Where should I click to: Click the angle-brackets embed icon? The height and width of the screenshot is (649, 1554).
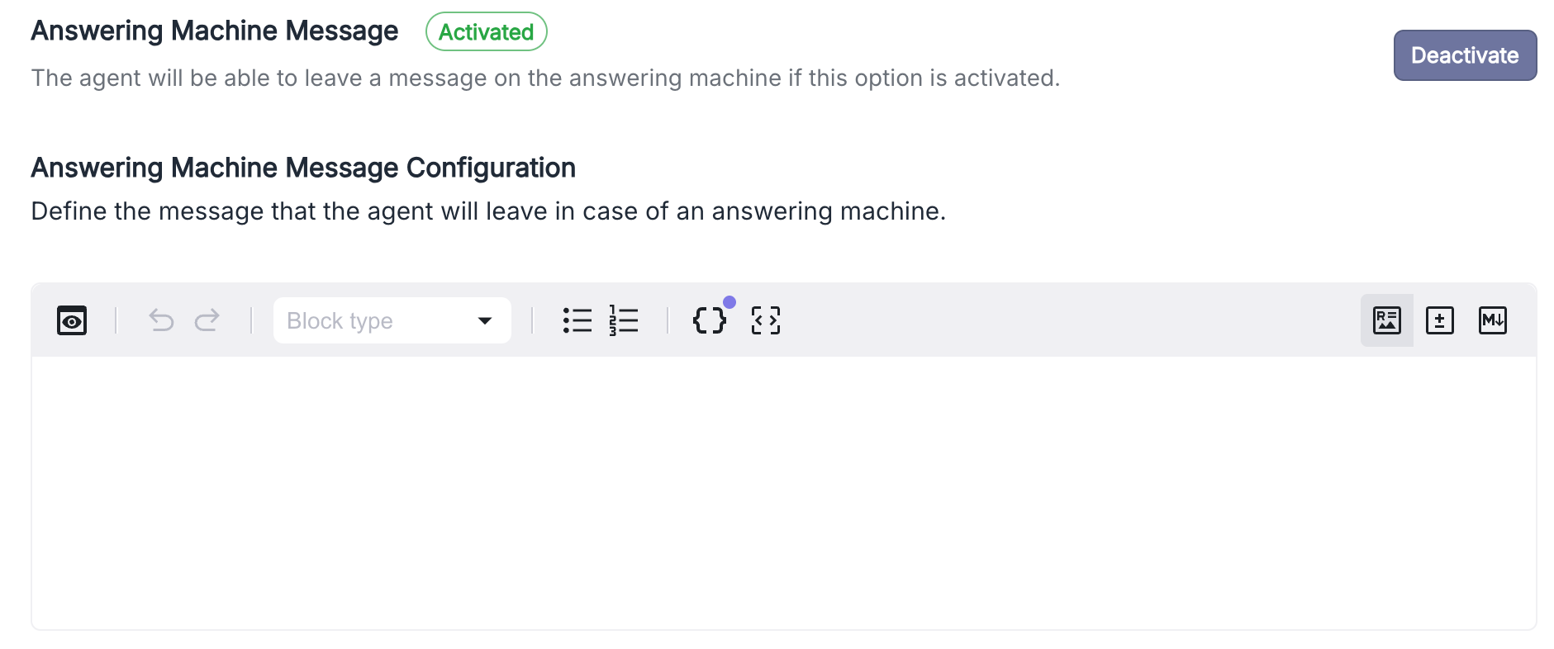pos(764,320)
